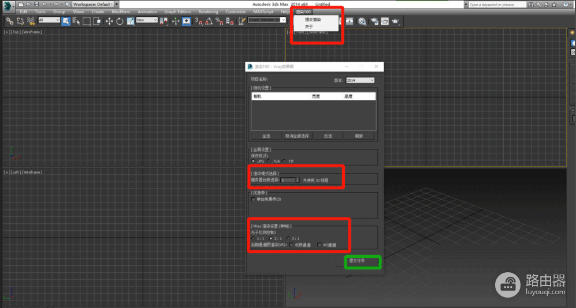This screenshot has height=308, width=576.
Task: Enable the 材质通道 checkbox
Action: [291, 245]
